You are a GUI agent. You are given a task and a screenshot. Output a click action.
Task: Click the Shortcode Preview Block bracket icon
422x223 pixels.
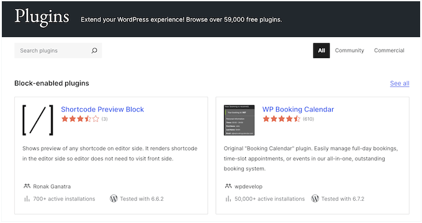pyautogui.click(x=38, y=120)
